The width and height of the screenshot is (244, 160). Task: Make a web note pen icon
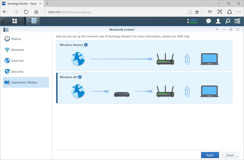220,12
